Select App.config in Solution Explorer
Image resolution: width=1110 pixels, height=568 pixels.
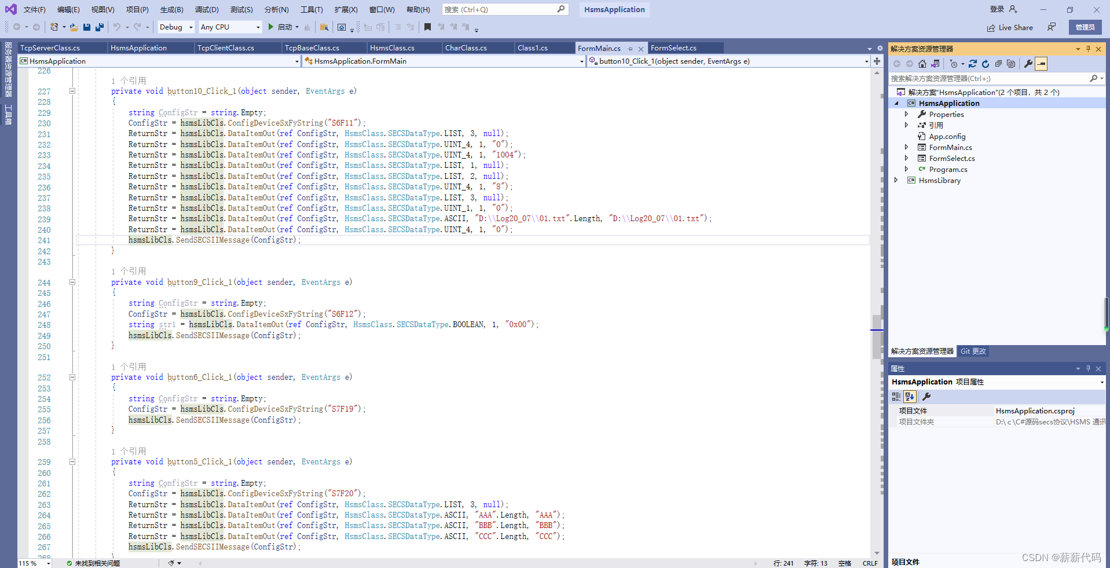point(947,136)
